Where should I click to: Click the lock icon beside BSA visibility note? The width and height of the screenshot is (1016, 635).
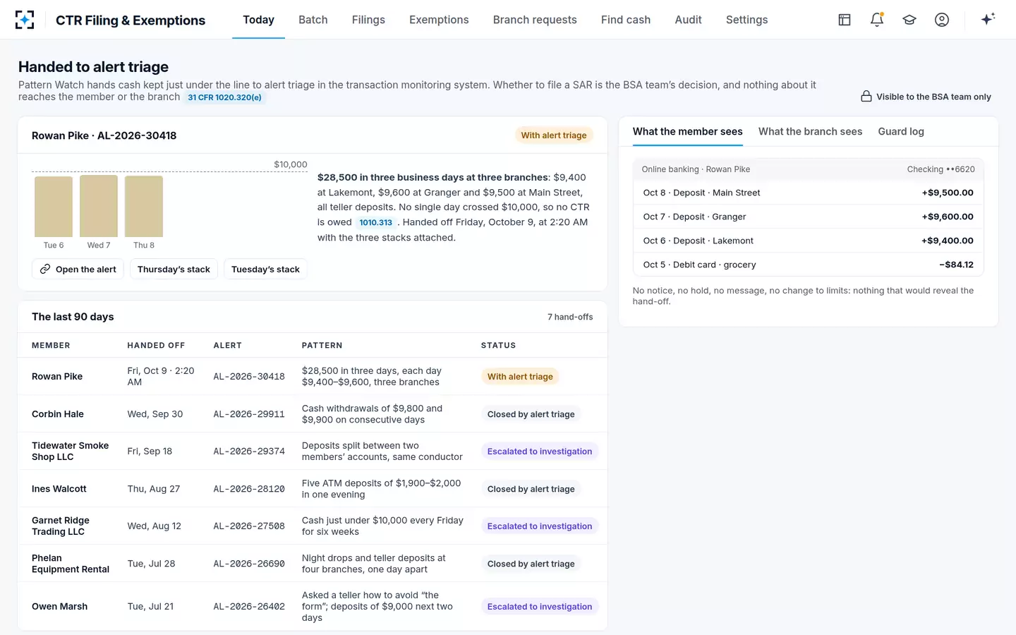point(866,97)
